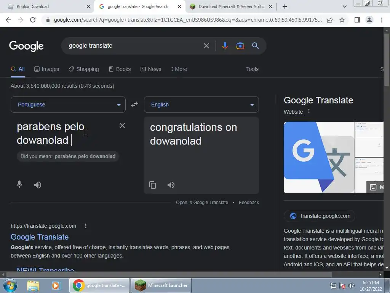The image size is (390, 293).
Task: Open a new browser tab
Action: (x=285, y=6)
